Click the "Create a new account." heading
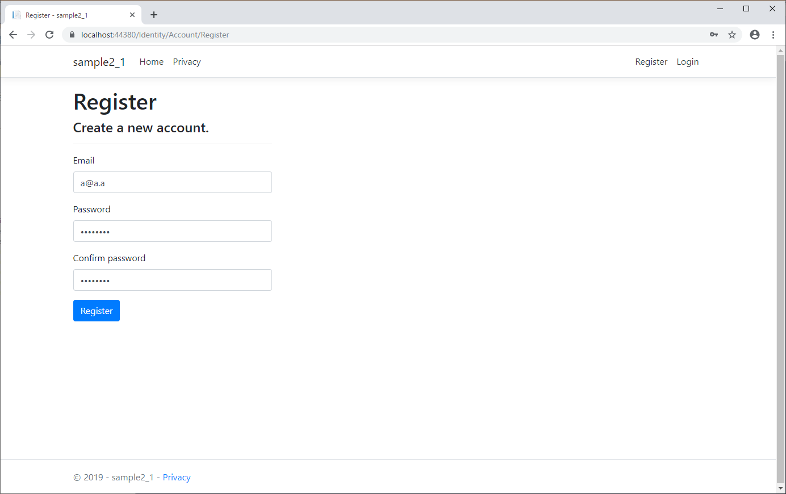Image resolution: width=786 pixels, height=494 pixels. click(x=141, y=128)
